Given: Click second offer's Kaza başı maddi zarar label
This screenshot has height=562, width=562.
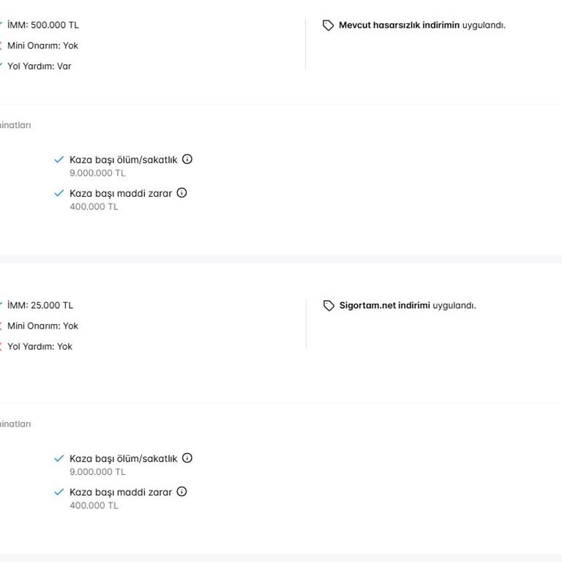Looking at the screenshot, I should [x=121, y=492].
